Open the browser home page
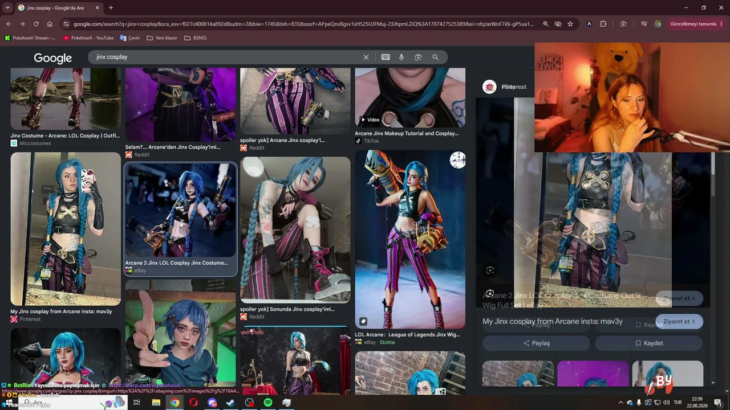This screenshot has height=410, width=730. pos(50,24)
